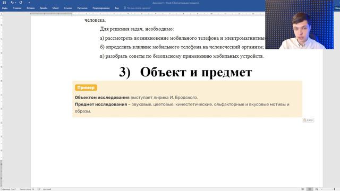Switch to Read Mode view icon
Viewport: 340px width, 191px height.
[x=303, y=189]
